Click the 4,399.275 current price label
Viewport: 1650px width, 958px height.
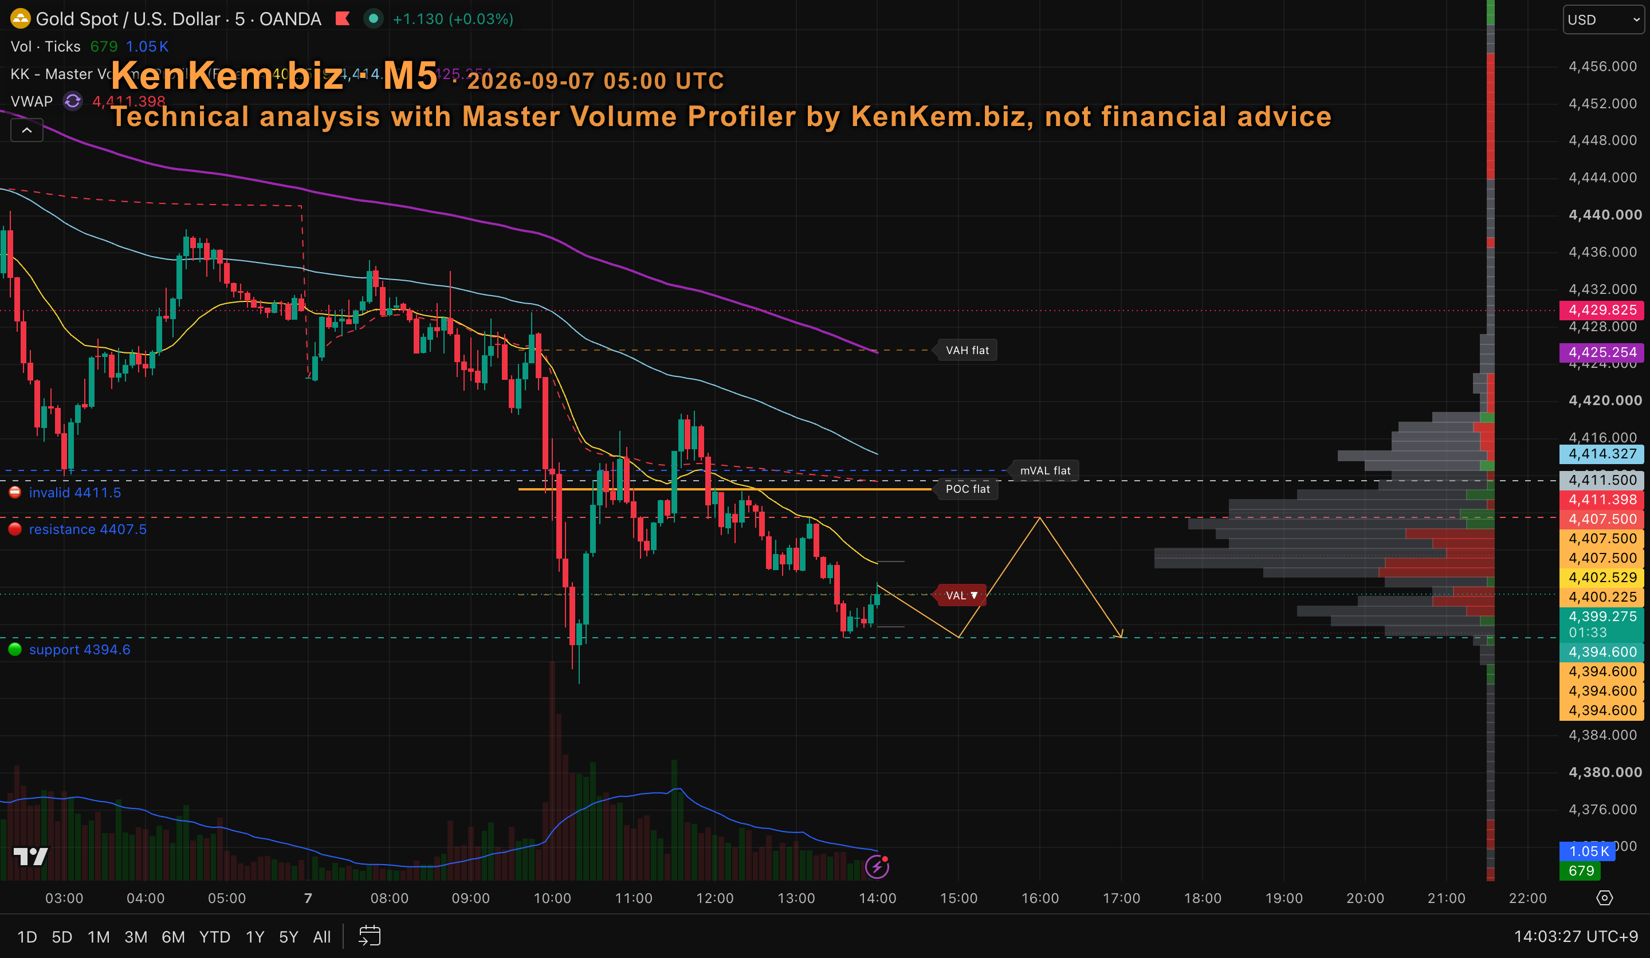(x=1602, y=624)
